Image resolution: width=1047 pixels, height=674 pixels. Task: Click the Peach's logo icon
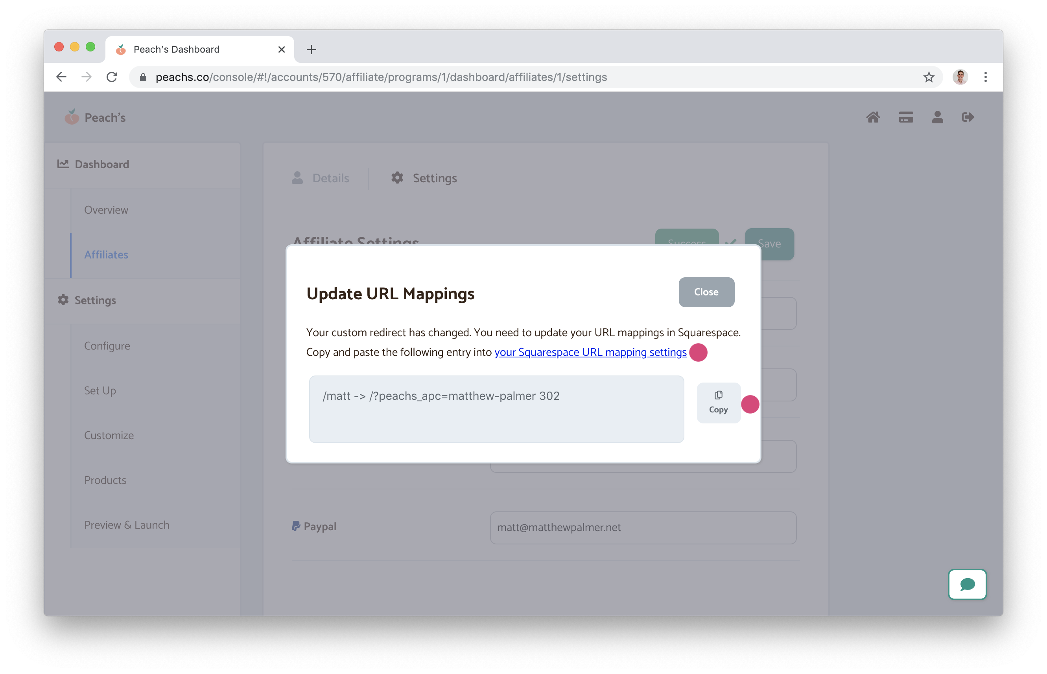coord(72,117)
